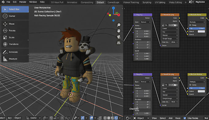Toggle viewport gizmos button

pyautogui.click(x=83, y=118)
